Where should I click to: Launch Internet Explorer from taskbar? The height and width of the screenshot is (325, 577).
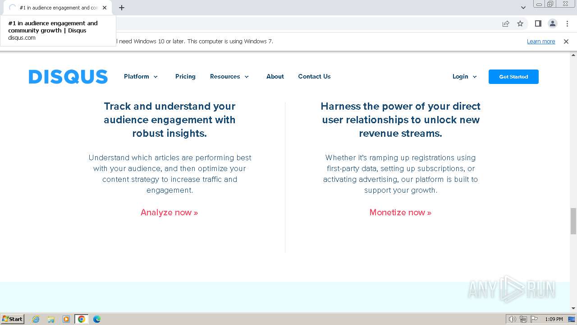36,319
